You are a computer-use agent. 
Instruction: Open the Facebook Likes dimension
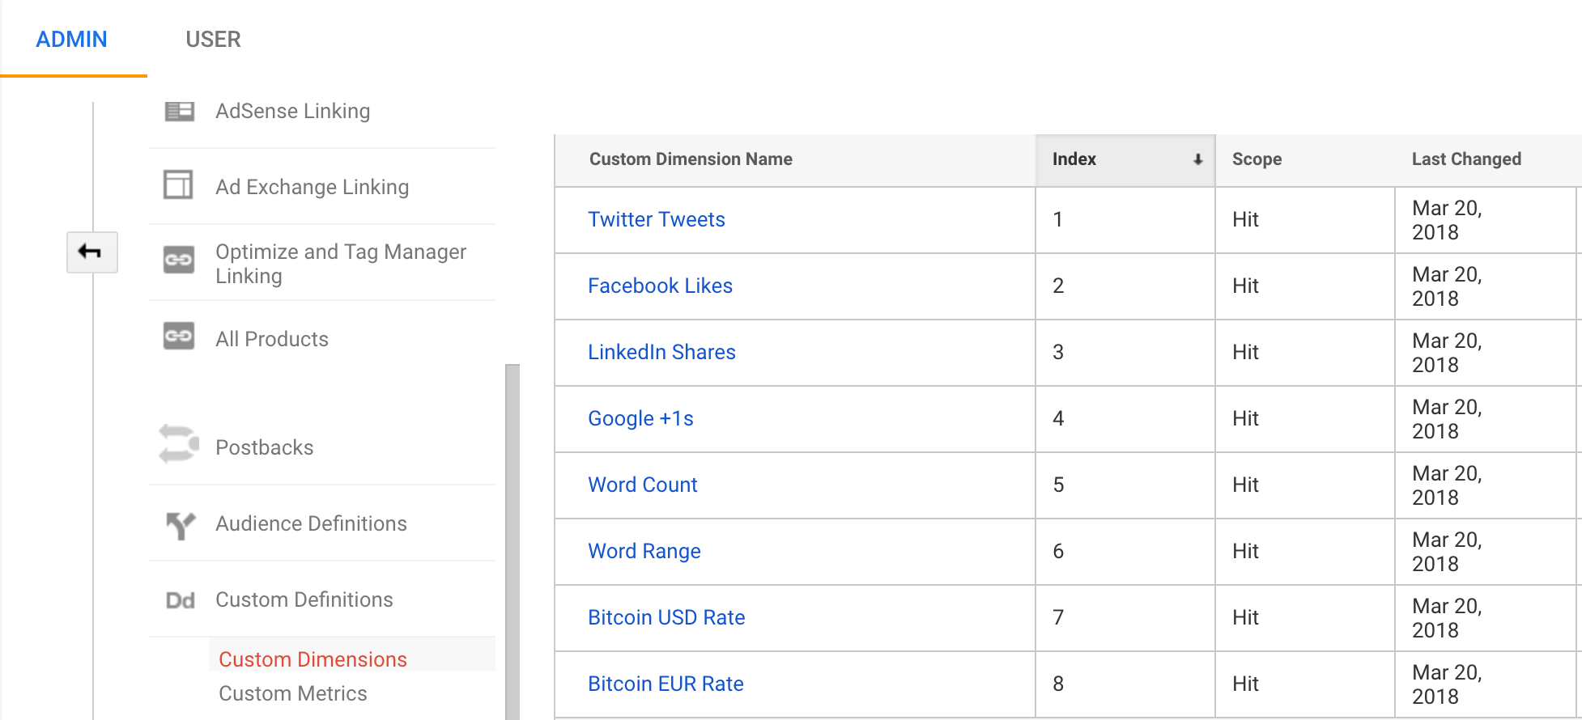pyautogui.click(x=660, y=286)
